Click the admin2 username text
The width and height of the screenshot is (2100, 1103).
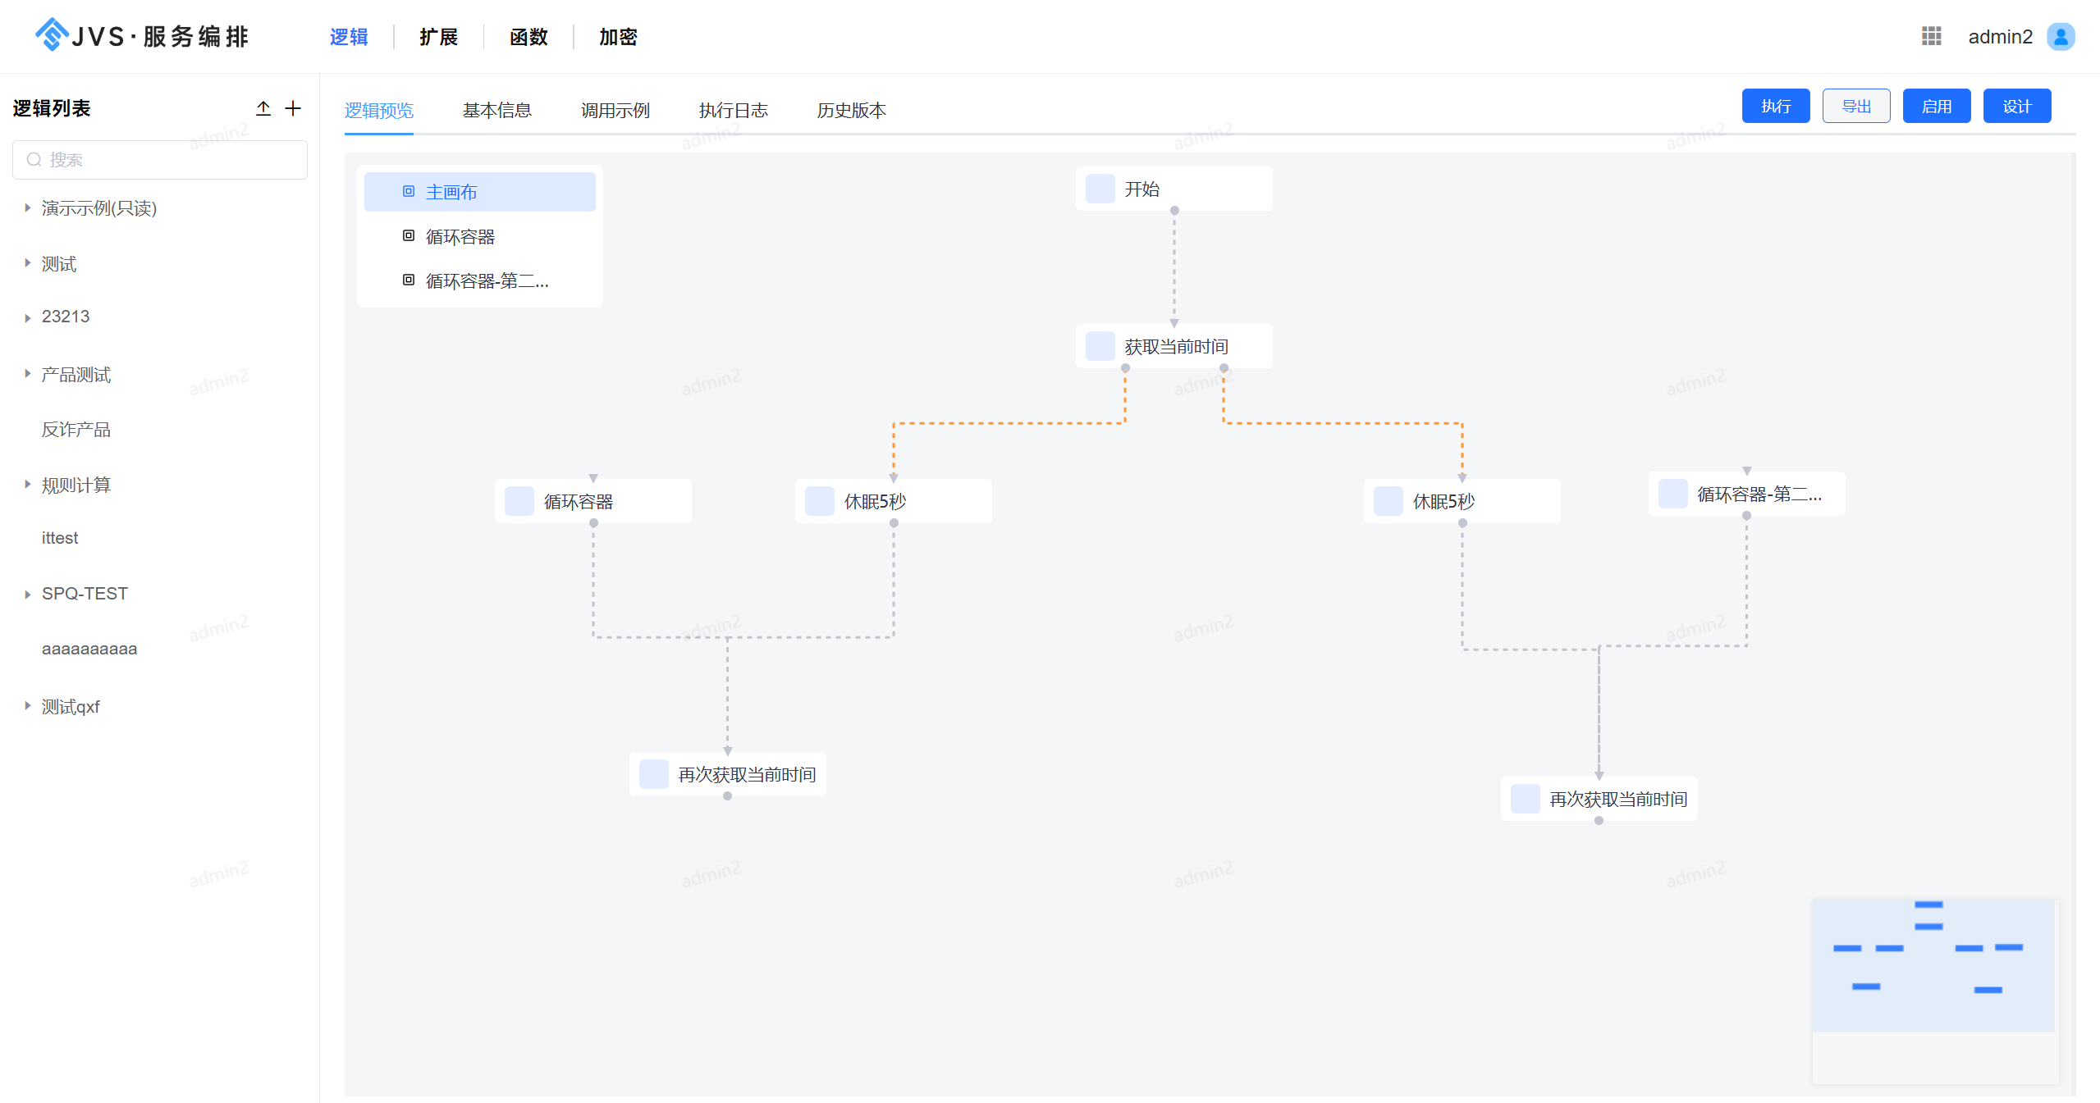click(2000, 37)
